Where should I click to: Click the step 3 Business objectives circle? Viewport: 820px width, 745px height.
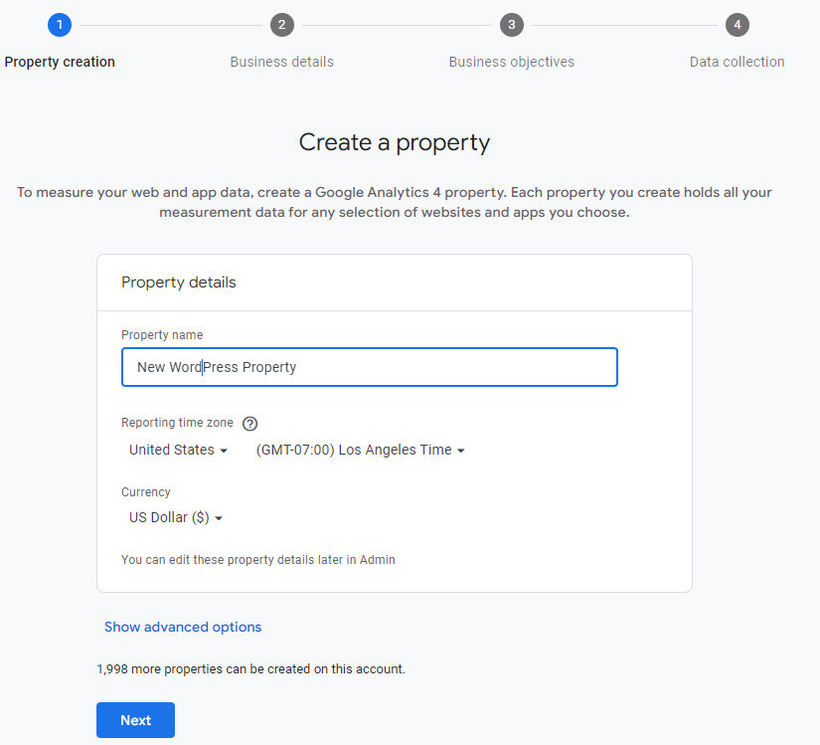click(x=512, y=25)
